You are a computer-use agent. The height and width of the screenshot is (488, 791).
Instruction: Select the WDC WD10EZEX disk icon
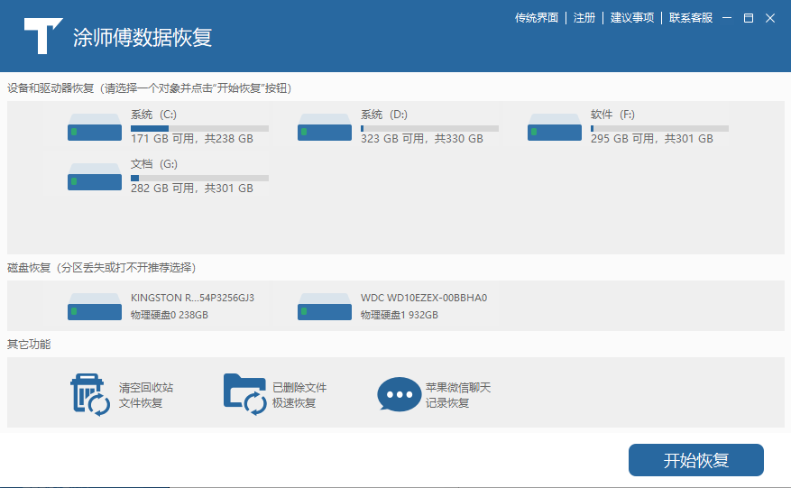click(325, 307)
